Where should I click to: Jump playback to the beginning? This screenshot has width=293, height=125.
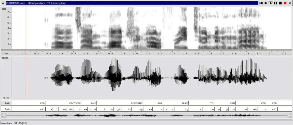tap(261, 3)
